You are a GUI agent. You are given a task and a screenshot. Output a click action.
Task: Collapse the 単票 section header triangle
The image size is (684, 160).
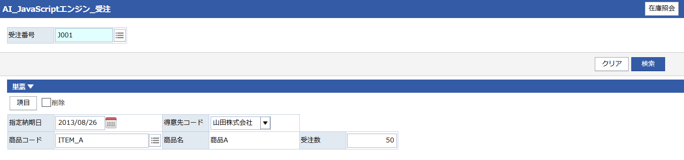pyautogui.click(x=31, y=87)
